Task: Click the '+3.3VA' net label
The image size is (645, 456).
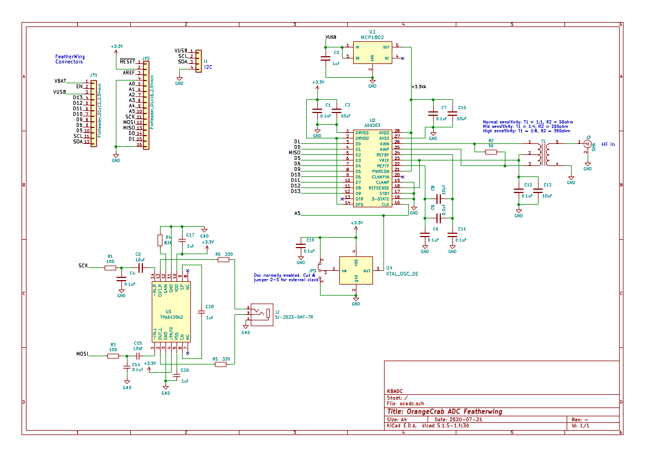Action: [419, 87]
